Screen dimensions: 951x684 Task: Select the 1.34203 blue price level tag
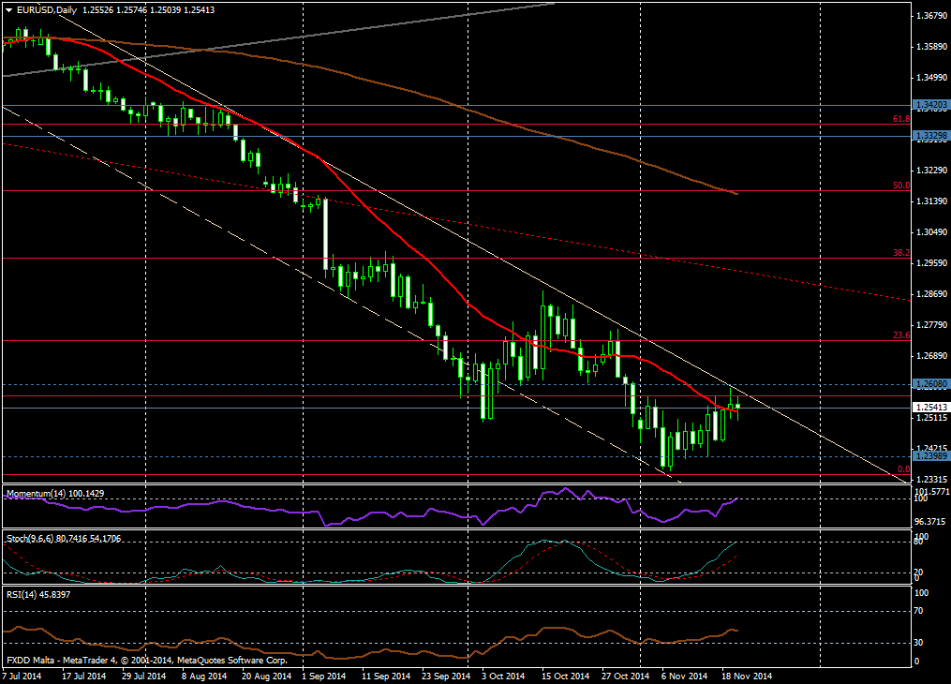click(x=930, y=105)
